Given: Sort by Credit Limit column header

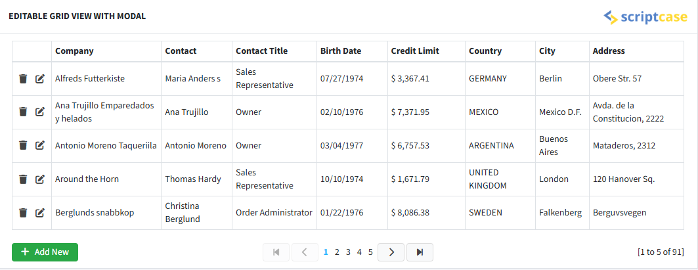Looking at the screenshot, I should click(415, 51).
